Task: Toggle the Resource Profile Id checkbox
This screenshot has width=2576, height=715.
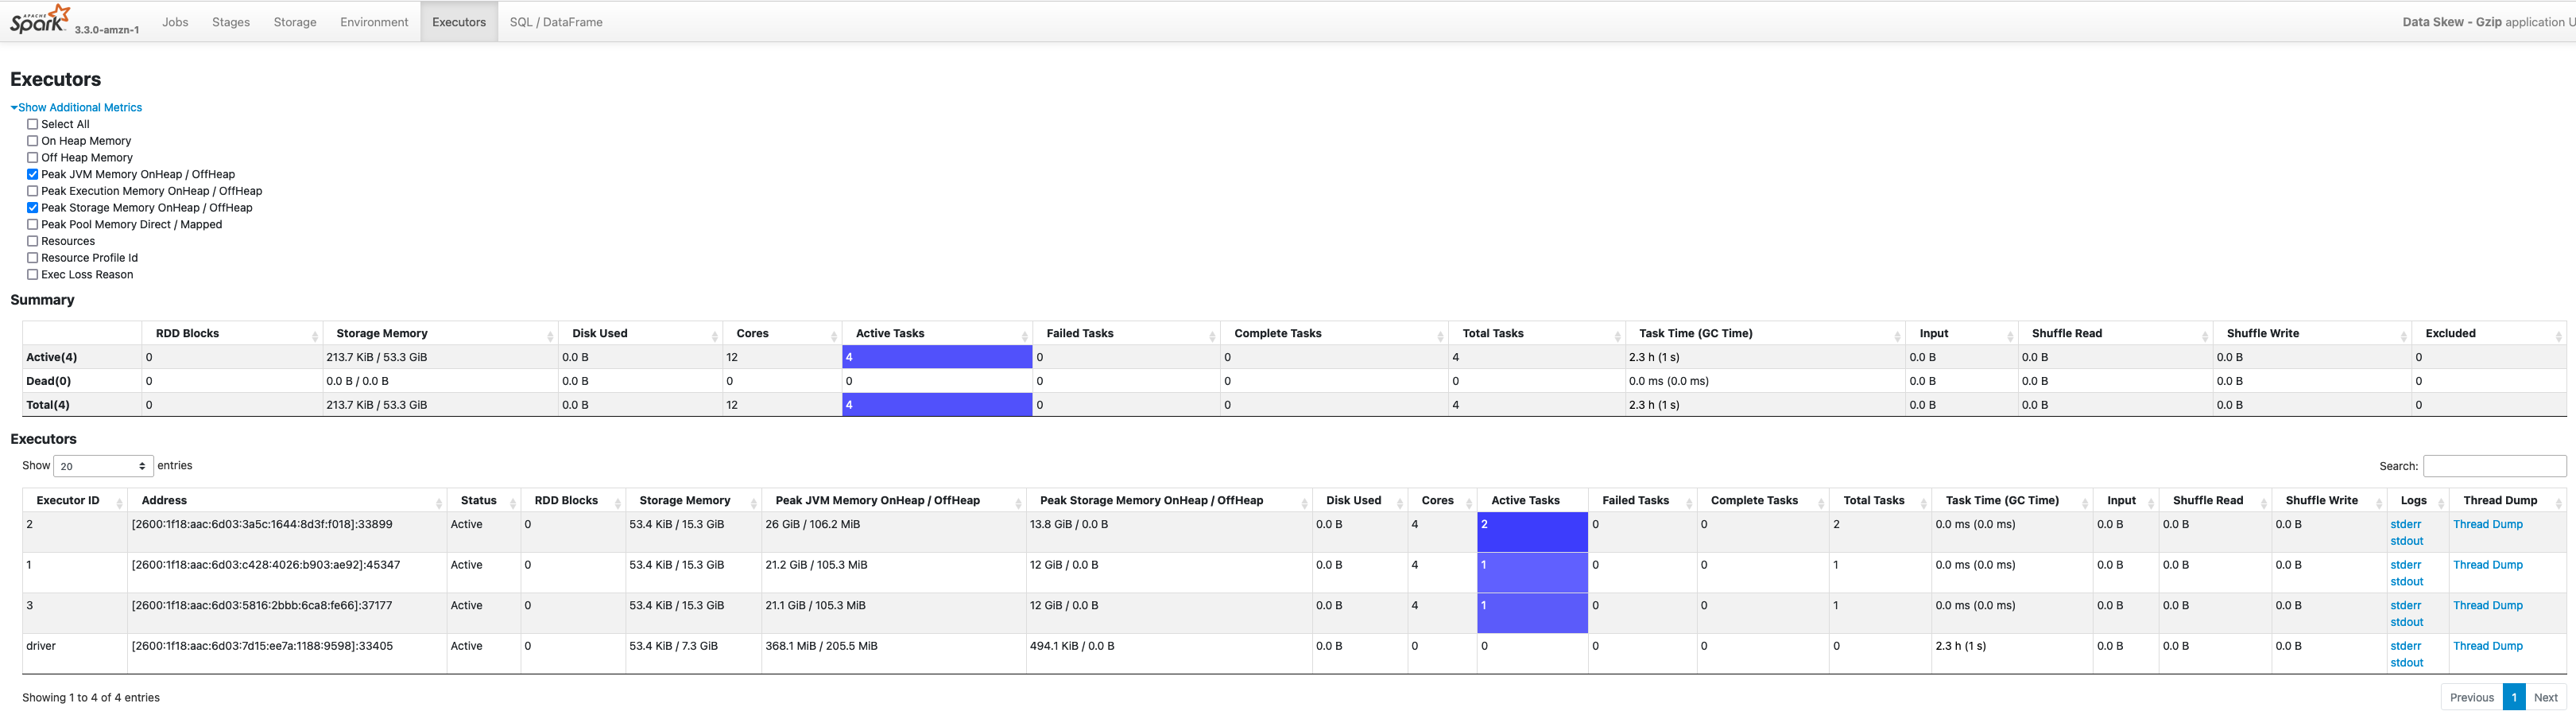Action: click(x=33, y=257)
